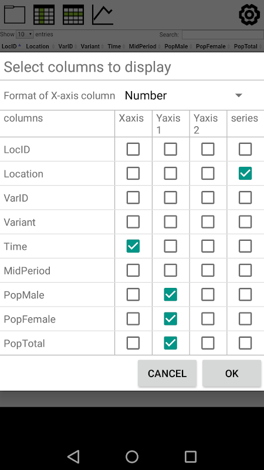The height and width of the screenshot is (470, 264).
Task: Open the settings gear icon
Action: click(x=249, y=14)
